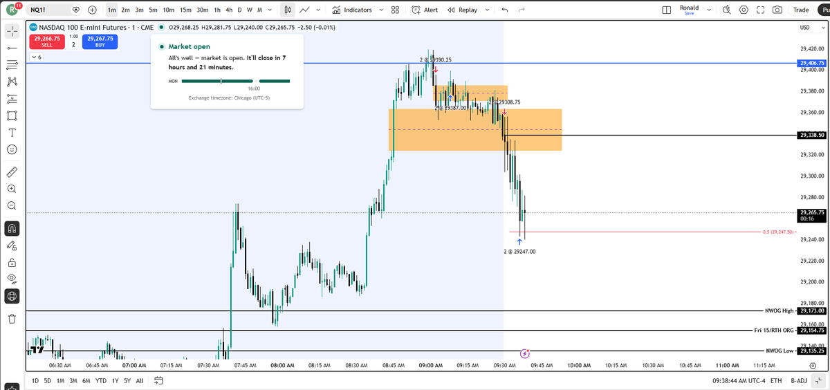
Task: Select the Text annotation tool
Action: point(12,132)
